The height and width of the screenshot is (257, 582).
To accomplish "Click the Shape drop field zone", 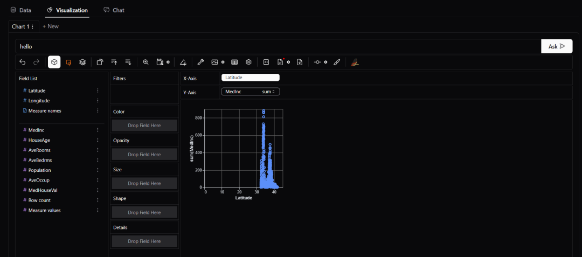I will click(x=144, y=212).
